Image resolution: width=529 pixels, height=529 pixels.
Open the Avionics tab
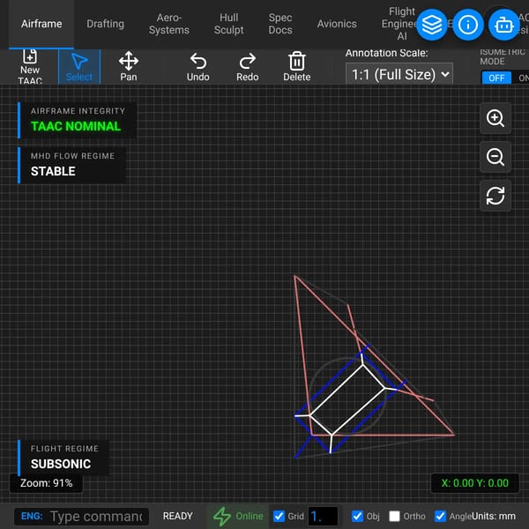337,24
